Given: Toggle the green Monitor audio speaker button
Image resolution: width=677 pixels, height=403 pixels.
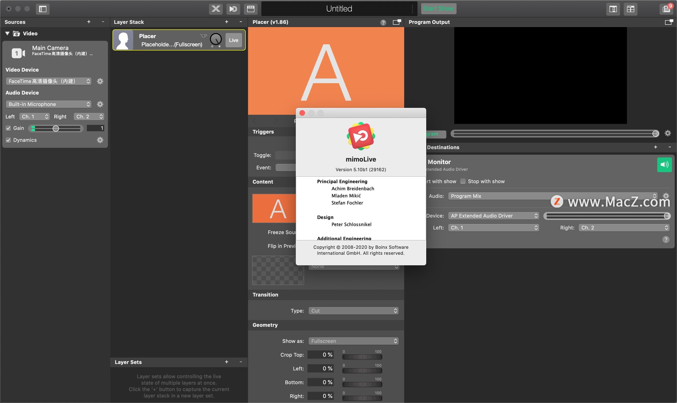Looking at the screenshot, I should [x=664, y=165].
